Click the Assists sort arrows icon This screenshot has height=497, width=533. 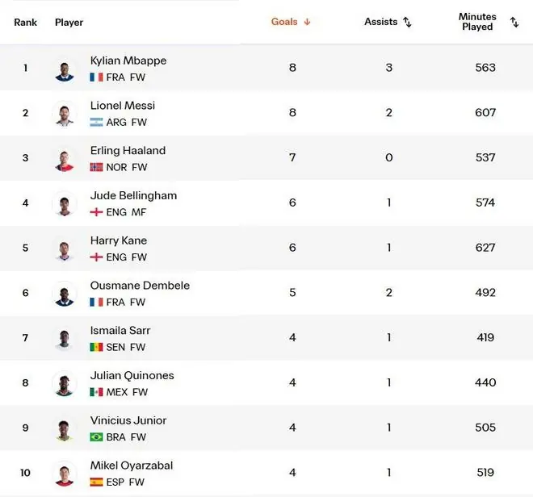coord(407,22)
